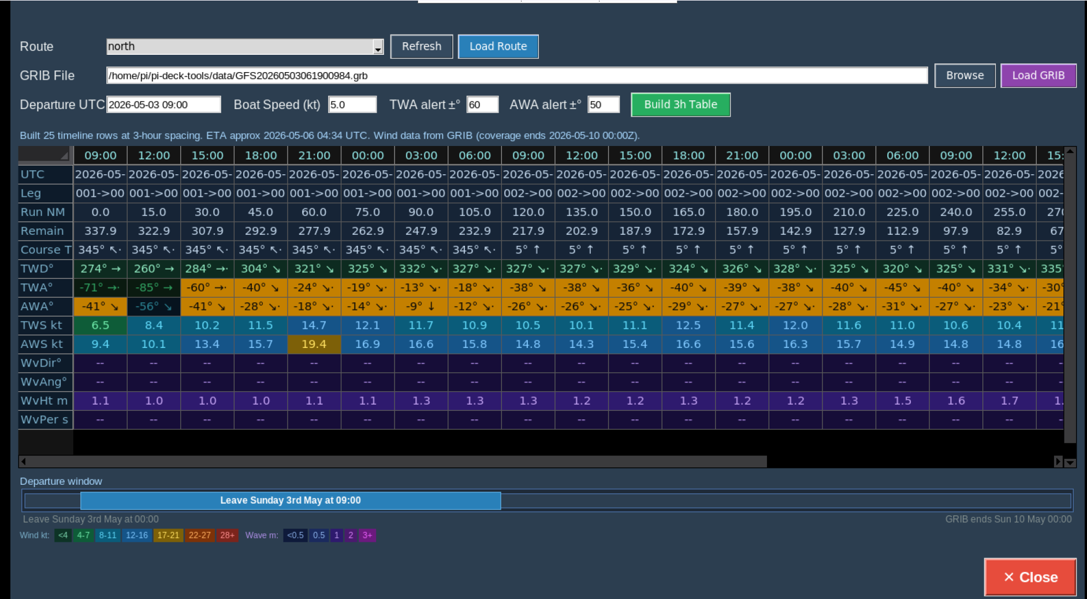Click the Load GRIB button
This screenshot has width=1087, height=599.
(x=1038, y=76)
